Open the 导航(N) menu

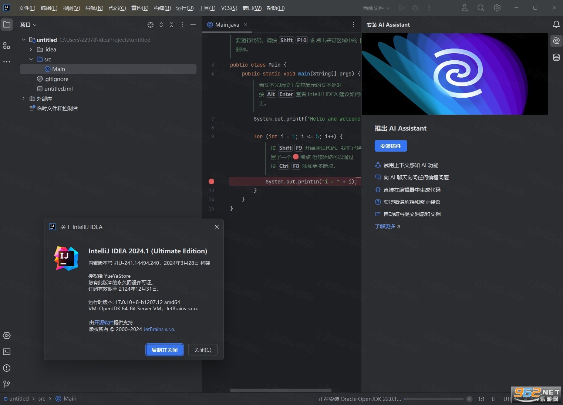click(94, 8)
